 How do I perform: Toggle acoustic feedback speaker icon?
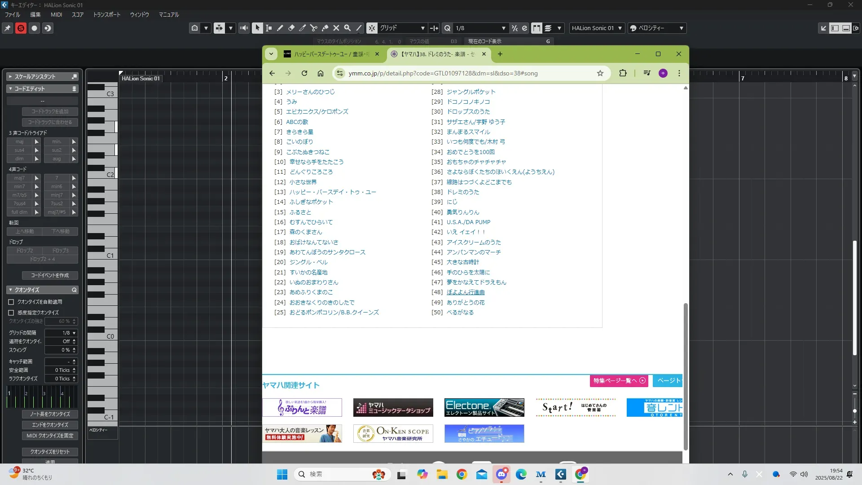244,28
